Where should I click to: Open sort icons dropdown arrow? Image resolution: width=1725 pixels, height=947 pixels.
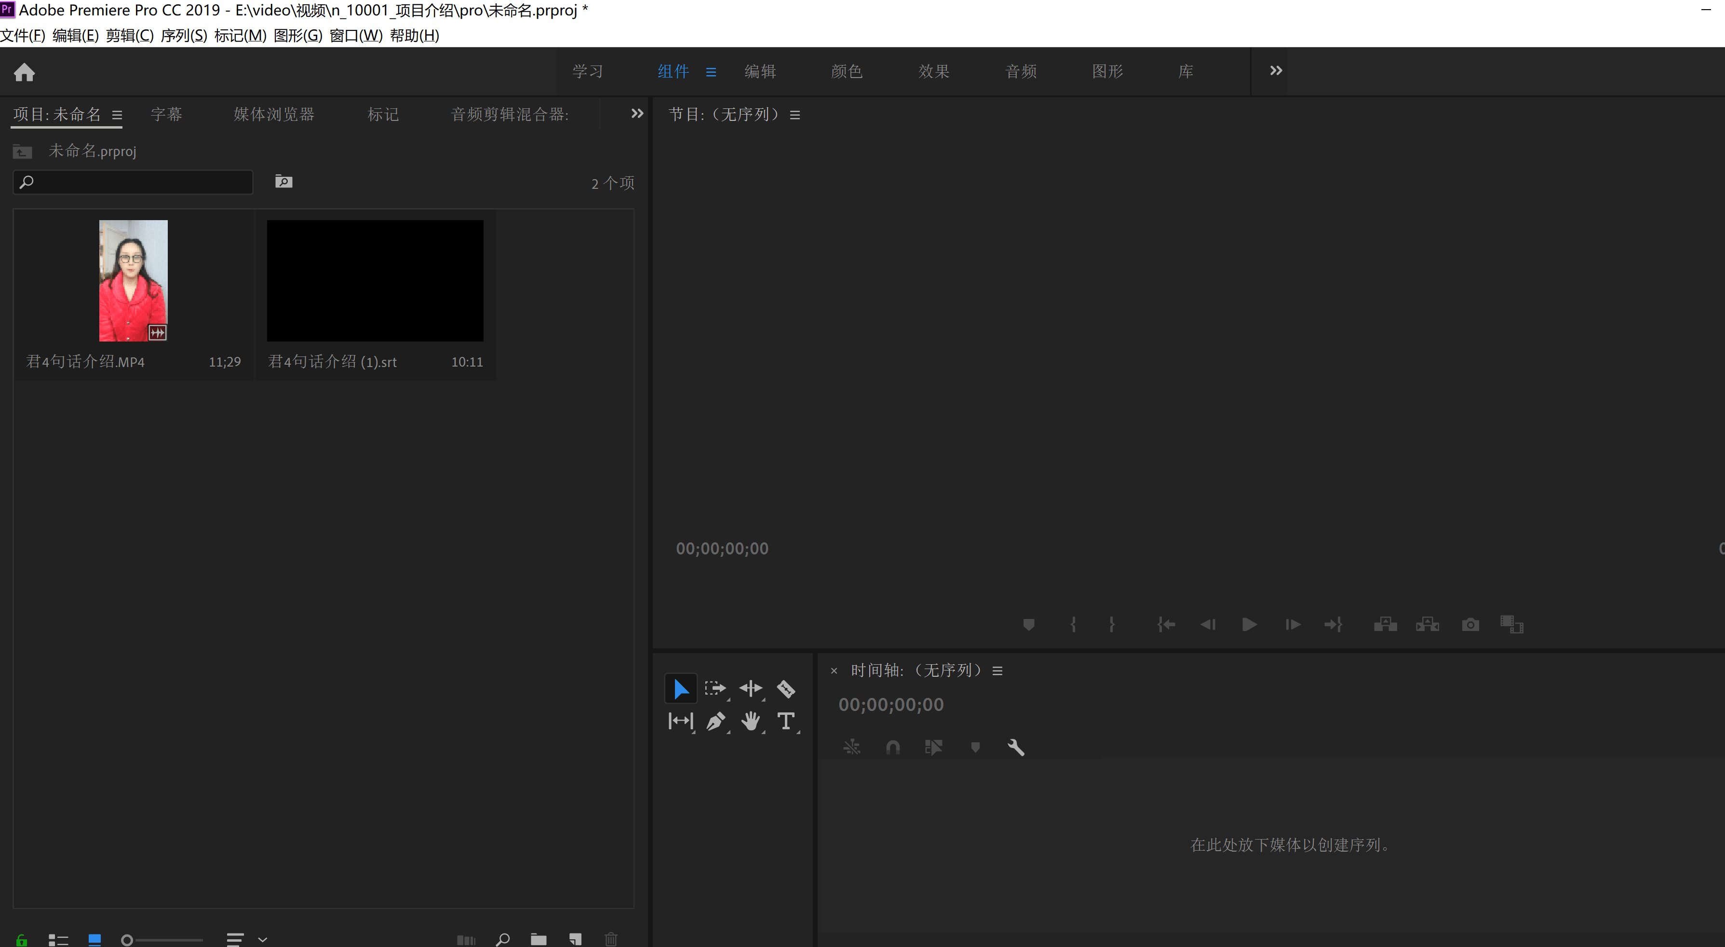pos(262,940)
